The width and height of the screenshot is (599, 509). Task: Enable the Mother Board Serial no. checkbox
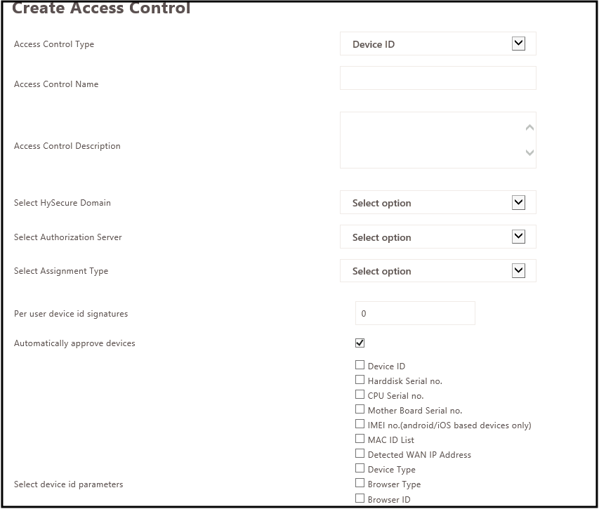click(x=360, y=409)
